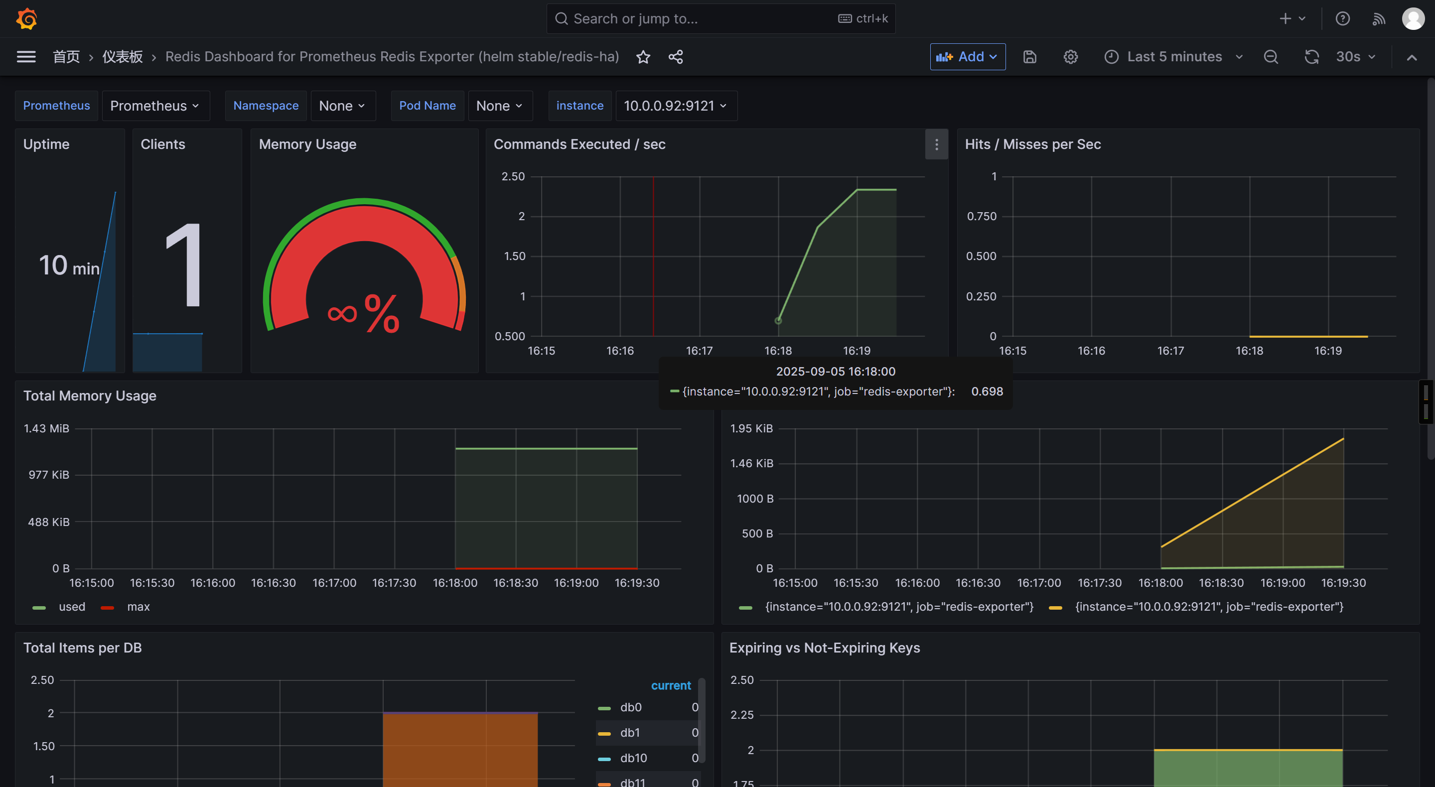
Task: Click the Add button
Action: click(967, 57)
